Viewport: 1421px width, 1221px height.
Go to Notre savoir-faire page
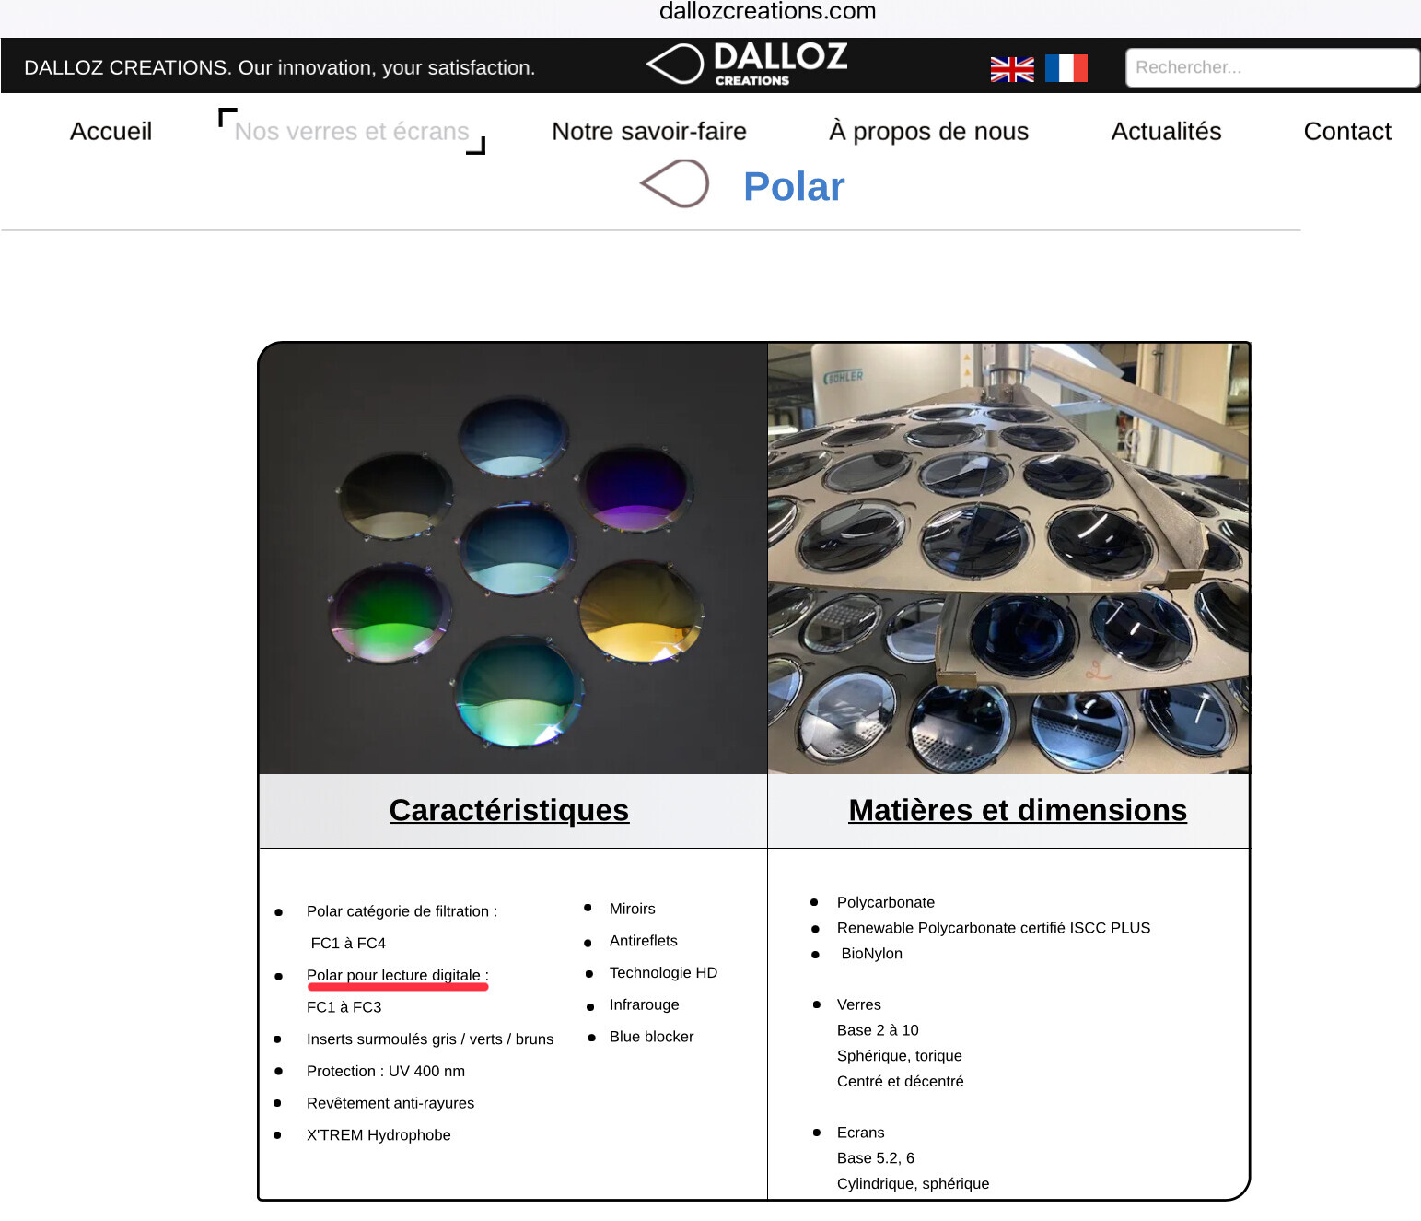(649, 132)
